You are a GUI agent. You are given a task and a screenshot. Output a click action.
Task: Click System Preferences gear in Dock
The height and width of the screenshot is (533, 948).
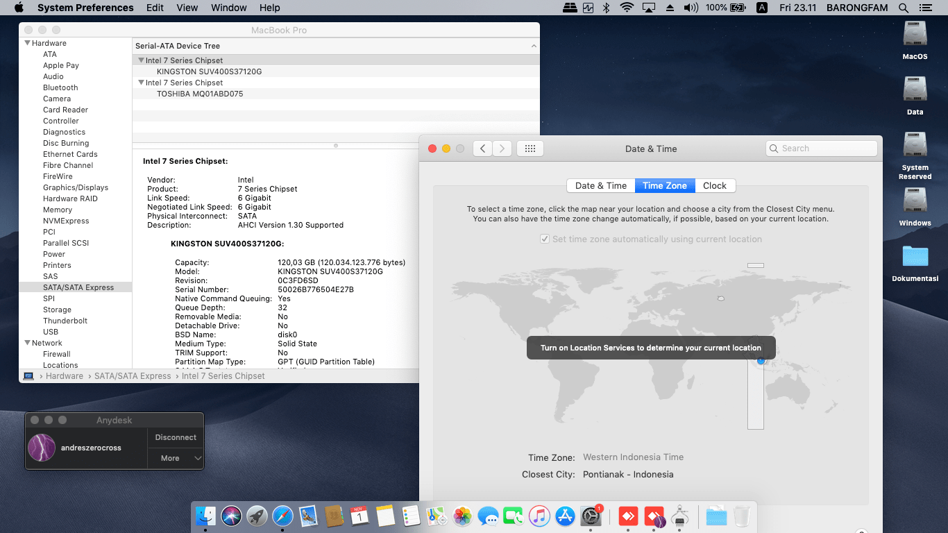[x=591, y=516]
